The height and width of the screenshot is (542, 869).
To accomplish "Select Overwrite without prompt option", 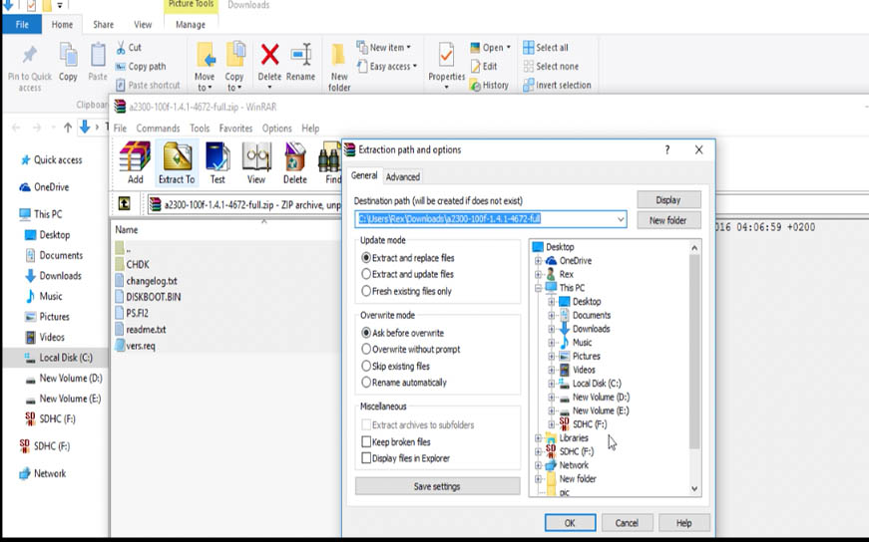I will [411, 350].
